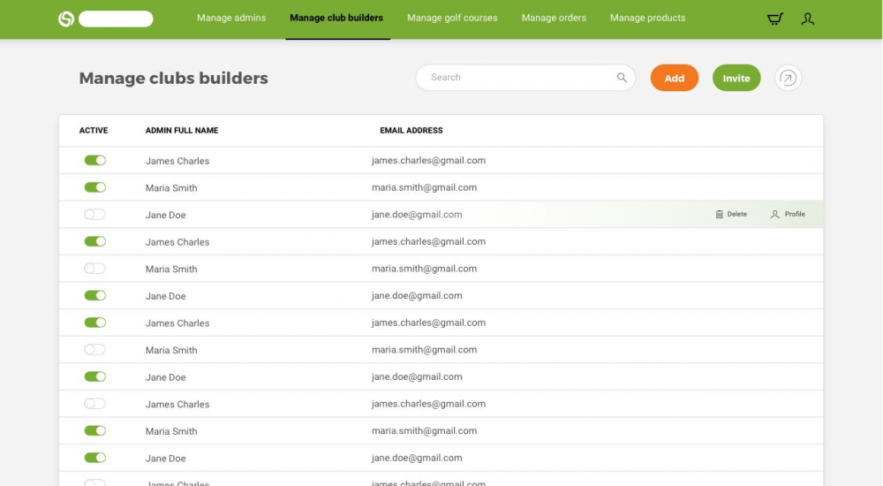The image size is (883, 486).
Task: Click the magnifier icon in search box
Action: tap(622, 78)
